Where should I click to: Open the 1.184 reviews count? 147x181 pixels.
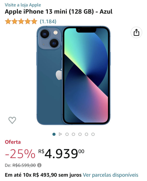pyautogui.click(x=48, y=21)
